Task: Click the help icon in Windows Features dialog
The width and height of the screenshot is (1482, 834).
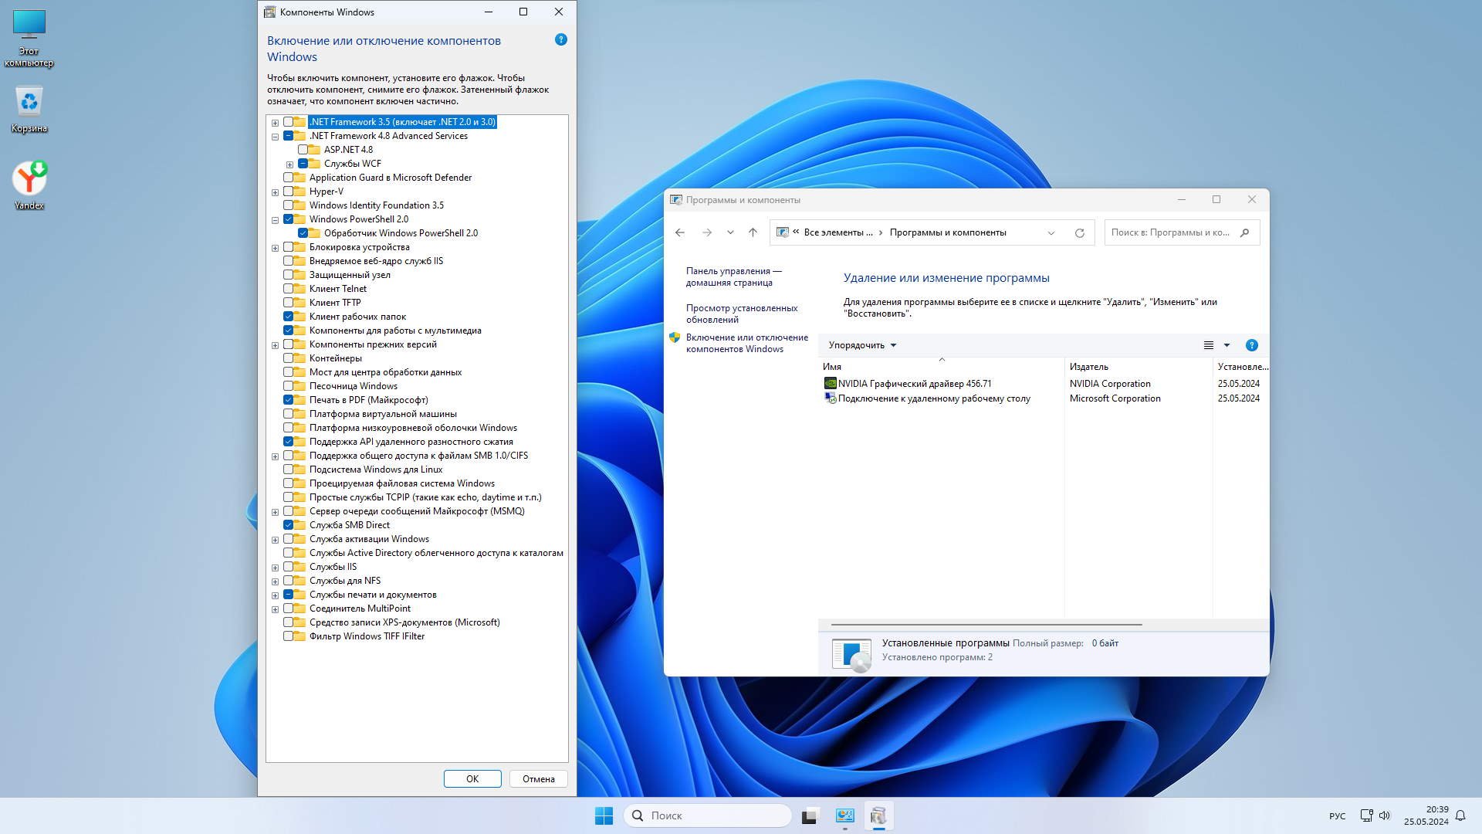Action: point(561,39)
